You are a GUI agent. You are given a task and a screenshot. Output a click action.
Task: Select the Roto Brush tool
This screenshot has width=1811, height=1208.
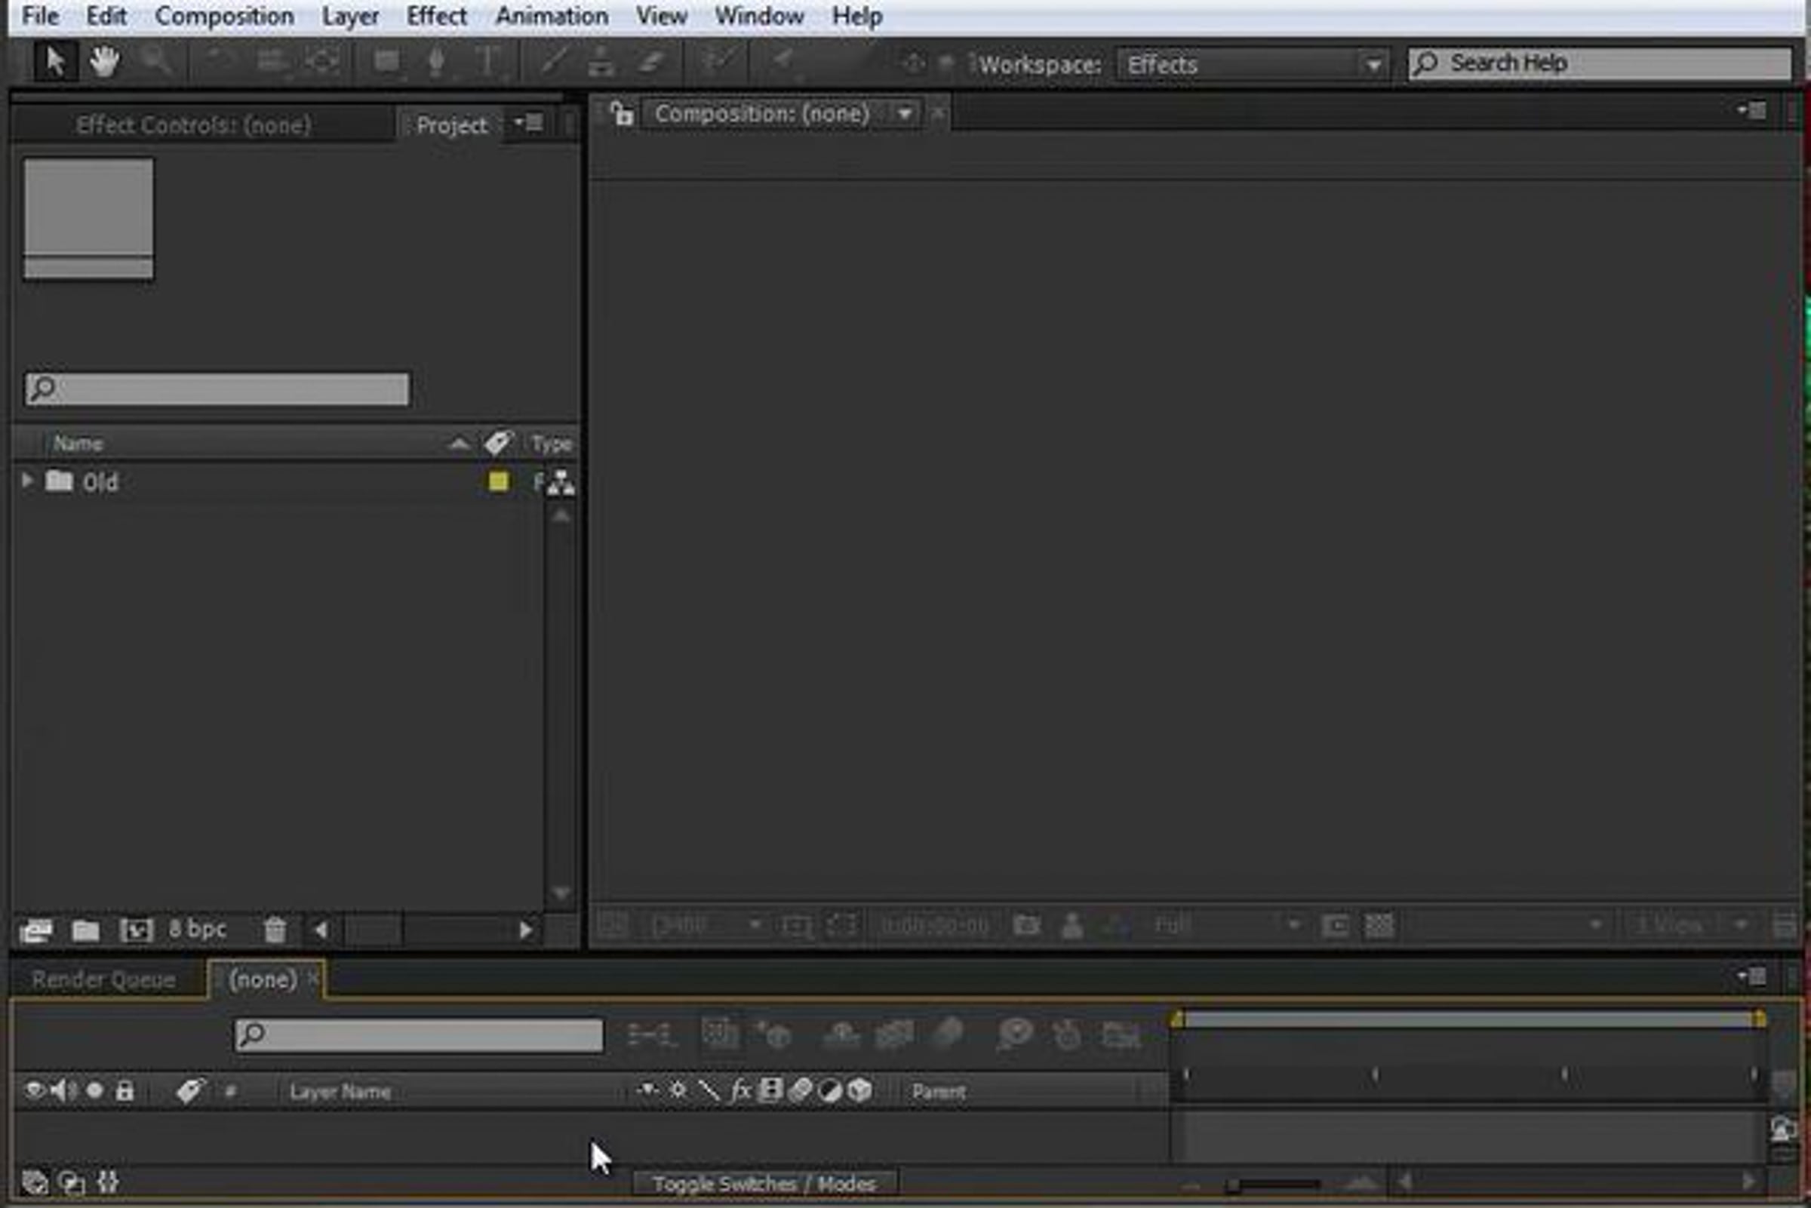(719, 60)
